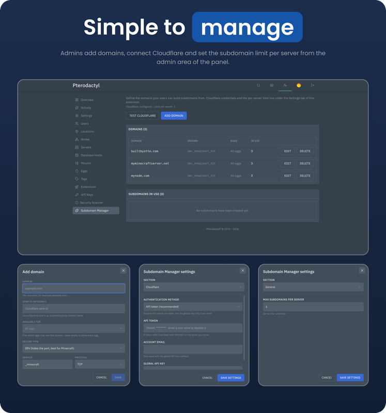Select Subdomain Manager in the sidebar
This screenshot has height=413, width=386.
(96, 211)
